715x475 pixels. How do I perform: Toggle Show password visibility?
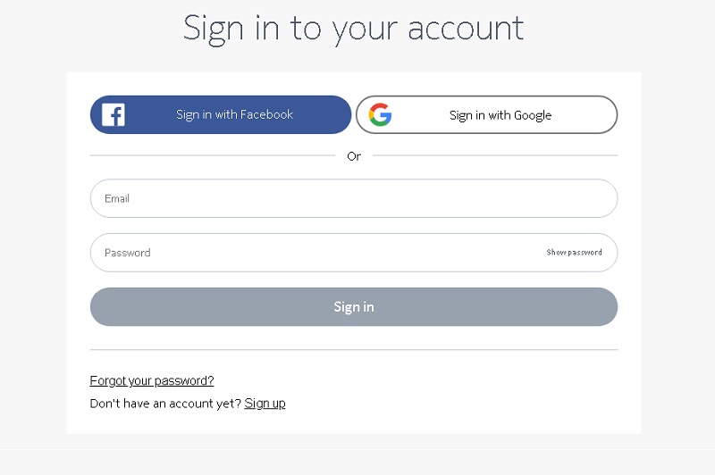(574, 253)
